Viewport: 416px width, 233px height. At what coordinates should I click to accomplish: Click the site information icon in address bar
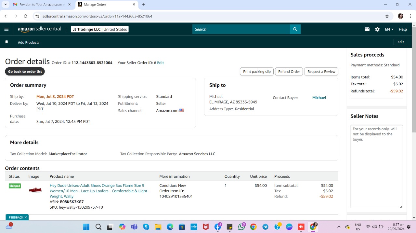point(37,16)
